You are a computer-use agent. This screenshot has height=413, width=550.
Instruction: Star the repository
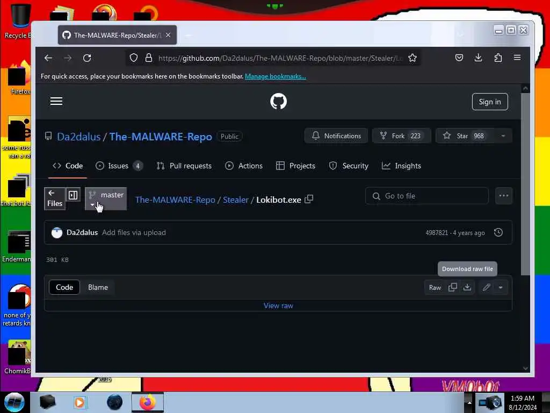click(465, 136)
